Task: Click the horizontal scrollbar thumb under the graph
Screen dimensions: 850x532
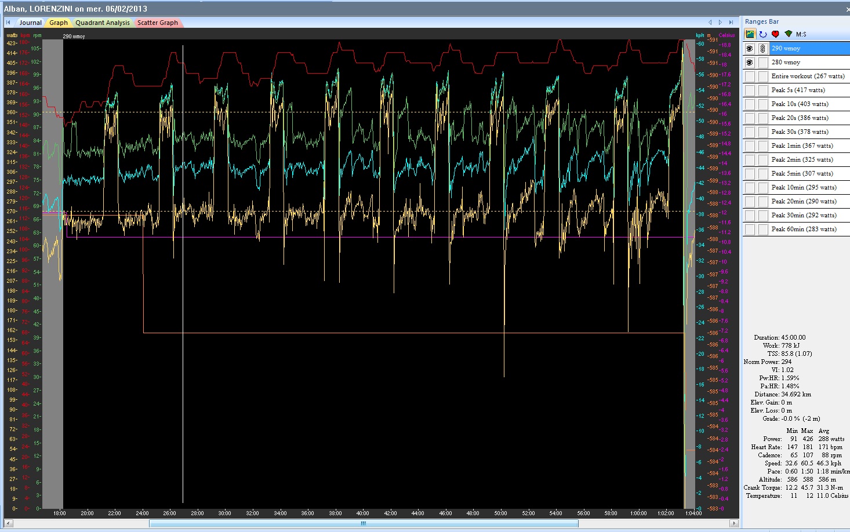Action: pyautogui.click(x=364, y=523)
